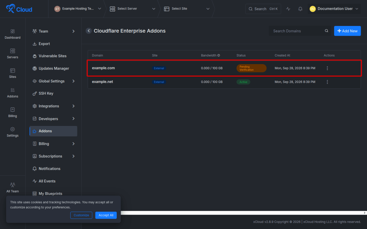Click the Documentation User avatar
The height and width of the screenshot is (229, 367).
(313, 9)
